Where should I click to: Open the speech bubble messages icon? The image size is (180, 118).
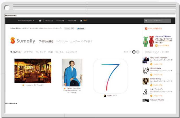point(40,21)
